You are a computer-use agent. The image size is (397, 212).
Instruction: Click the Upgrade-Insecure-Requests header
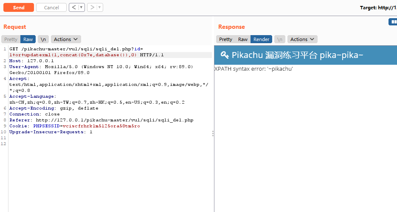[x=51, y=132]
